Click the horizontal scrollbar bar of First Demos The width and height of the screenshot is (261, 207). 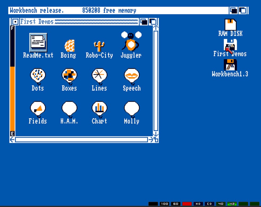tap(81, 140)
